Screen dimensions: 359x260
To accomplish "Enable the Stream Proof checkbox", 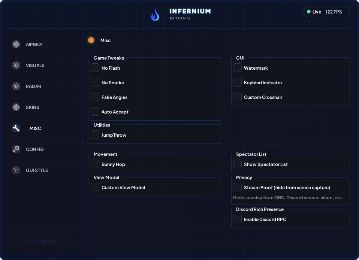I will click(x=237, y=187).
